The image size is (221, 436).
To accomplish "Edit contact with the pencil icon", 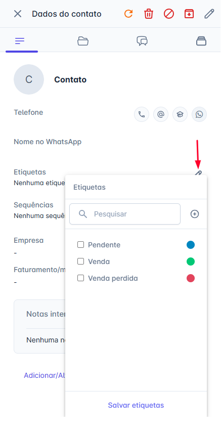I will pyautogui.click(x=209, y=14).
